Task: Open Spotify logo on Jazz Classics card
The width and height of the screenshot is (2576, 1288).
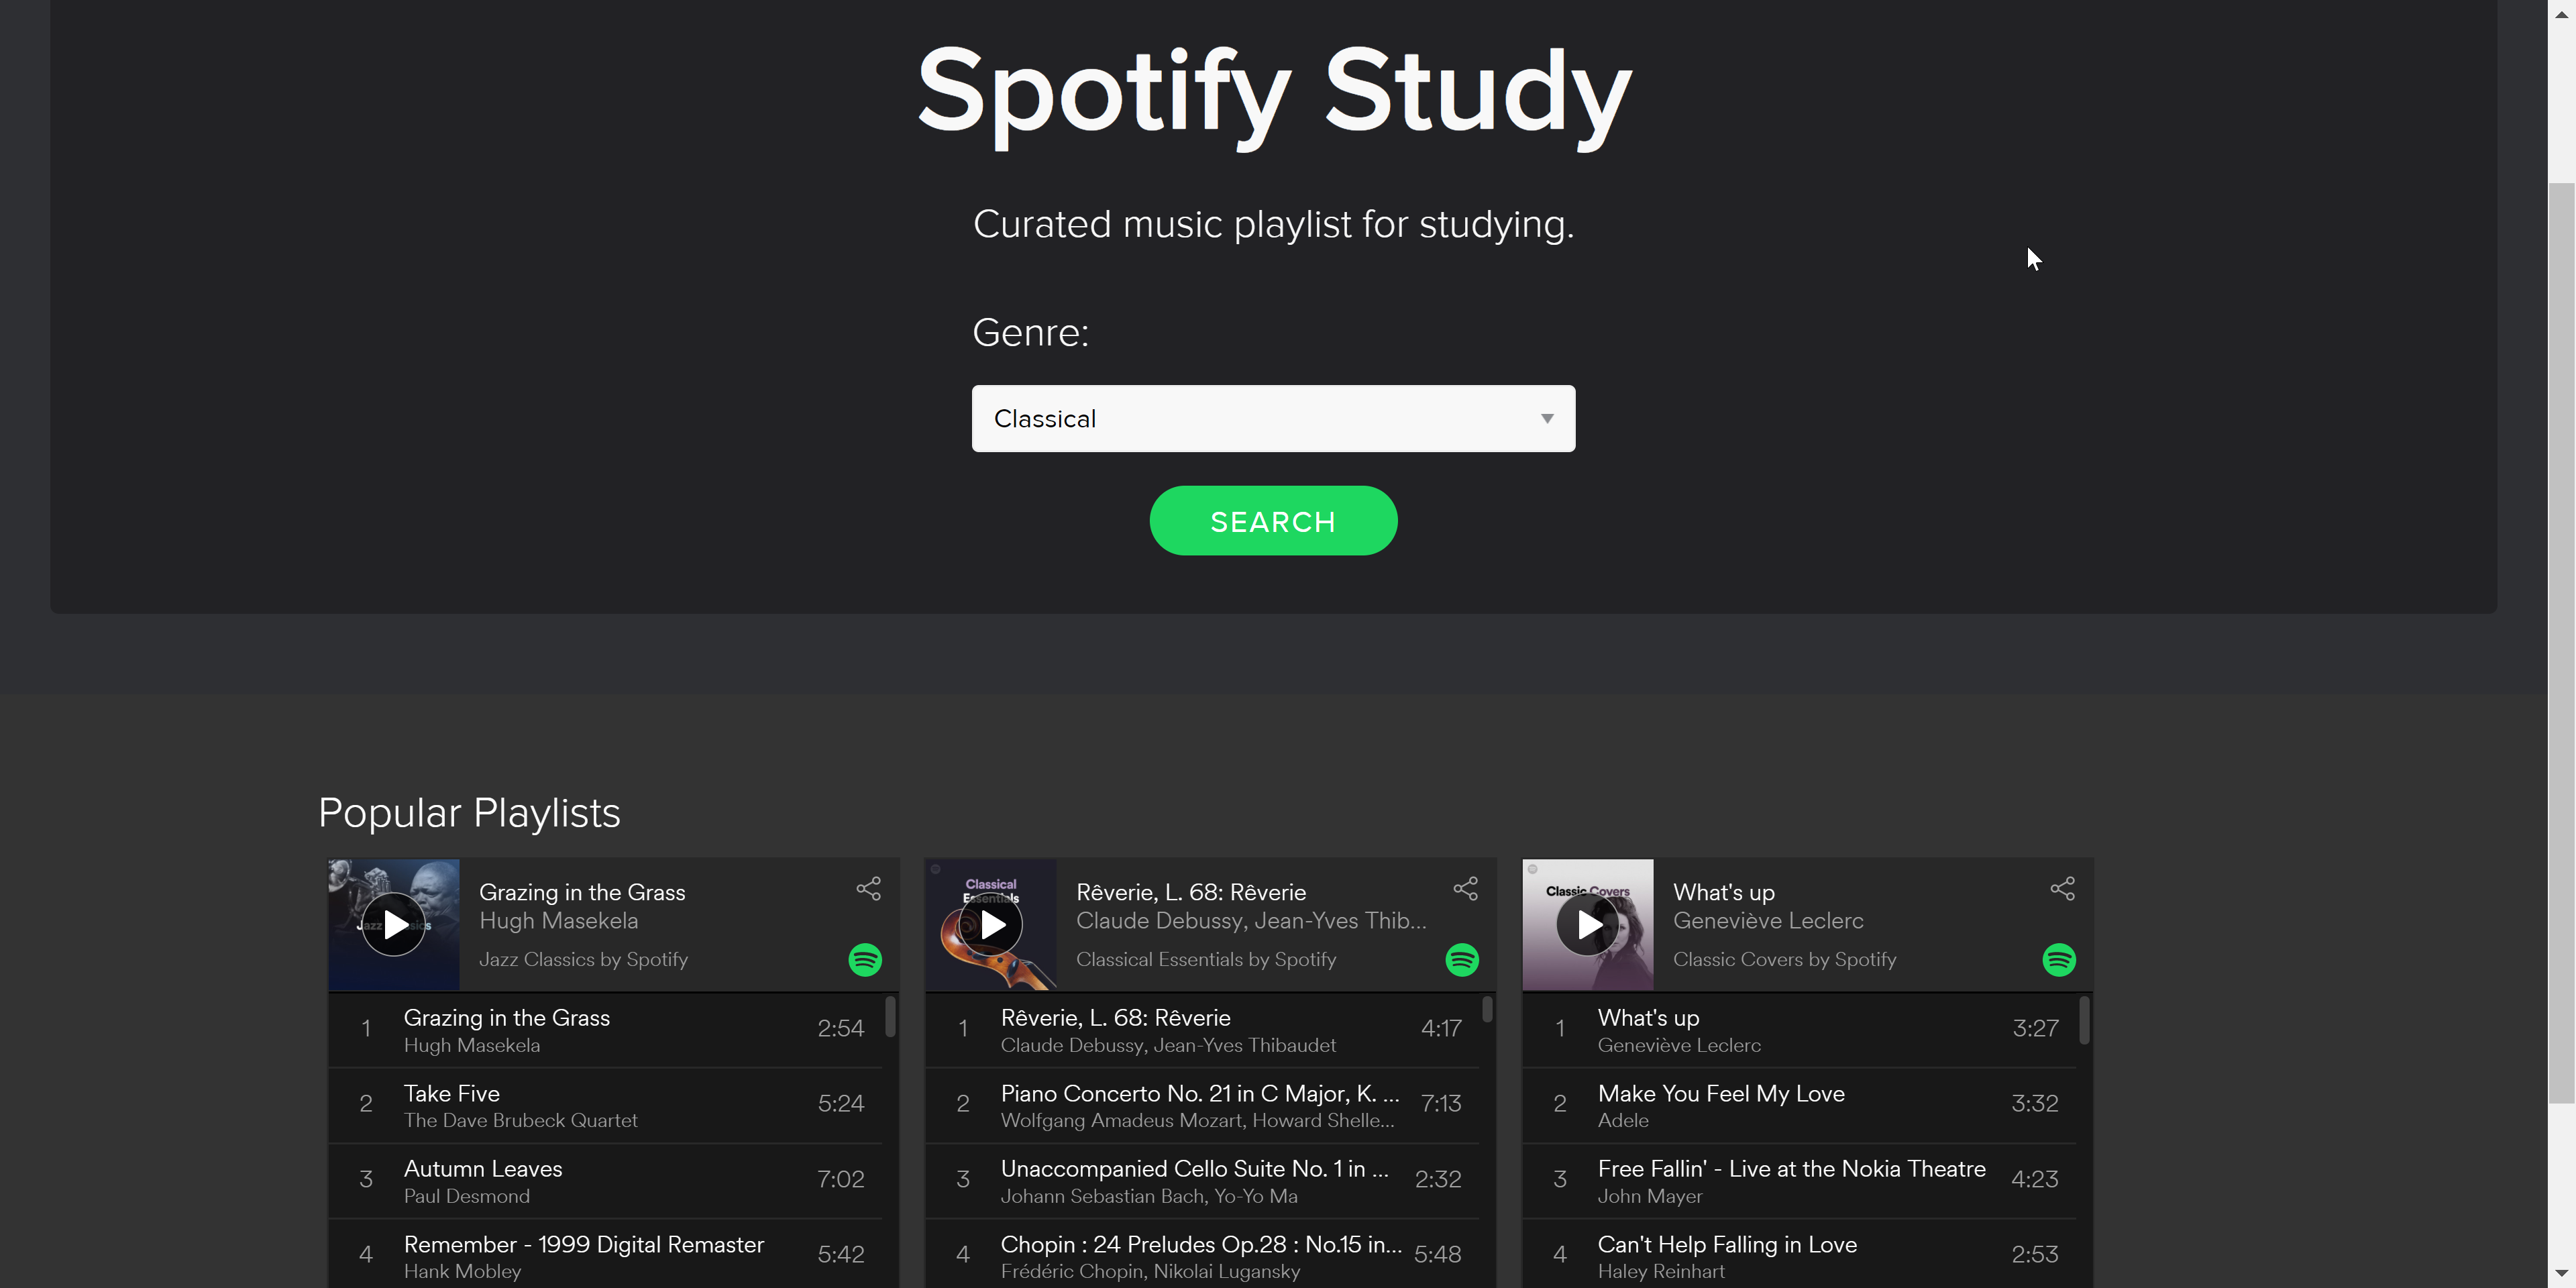Action: pos(865,960)
